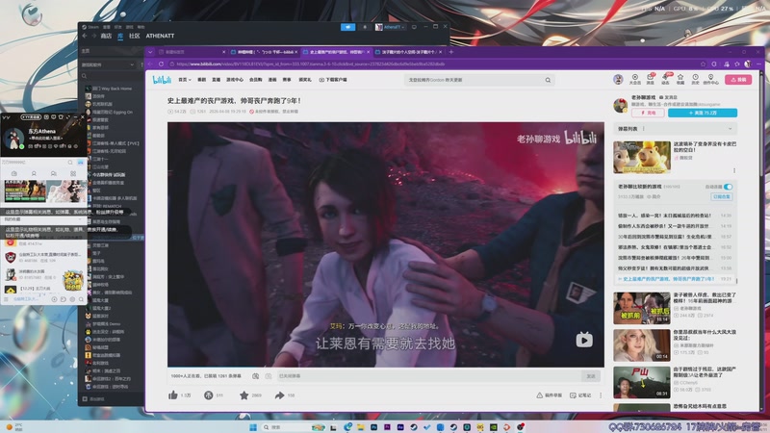Screen dimensions: 770x433
Task: Open the new tab plus button in browser
Action: pyautogui.click(x=450, y=52)
